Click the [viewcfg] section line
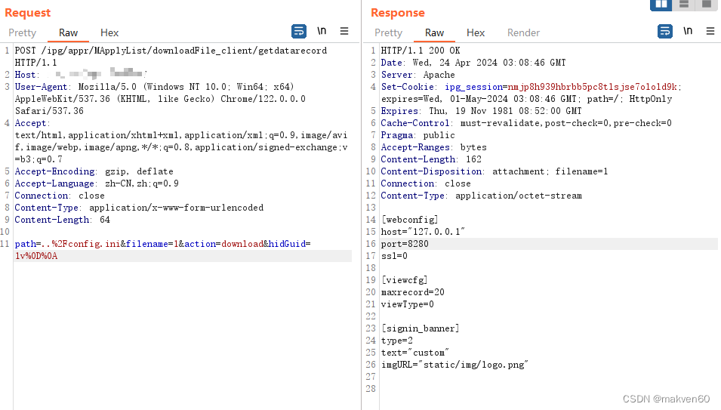The image size is (721, 410). pos(404,280)
